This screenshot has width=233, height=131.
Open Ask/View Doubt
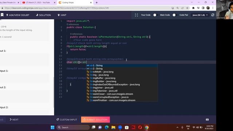point(18,15)
